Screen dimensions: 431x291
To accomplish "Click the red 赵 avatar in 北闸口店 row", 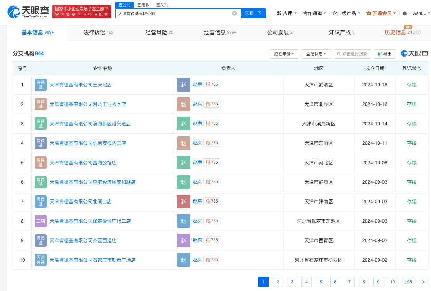I will (183, 201).
